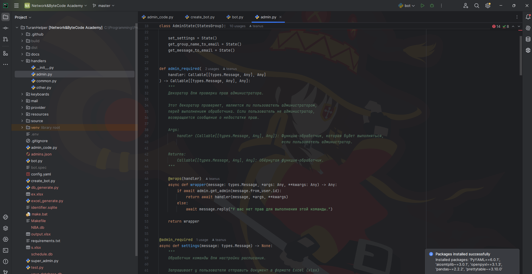This screenshot has width=532, height=274.
Task: Select Makefile in project tree
Action: (x=38, y=221)
